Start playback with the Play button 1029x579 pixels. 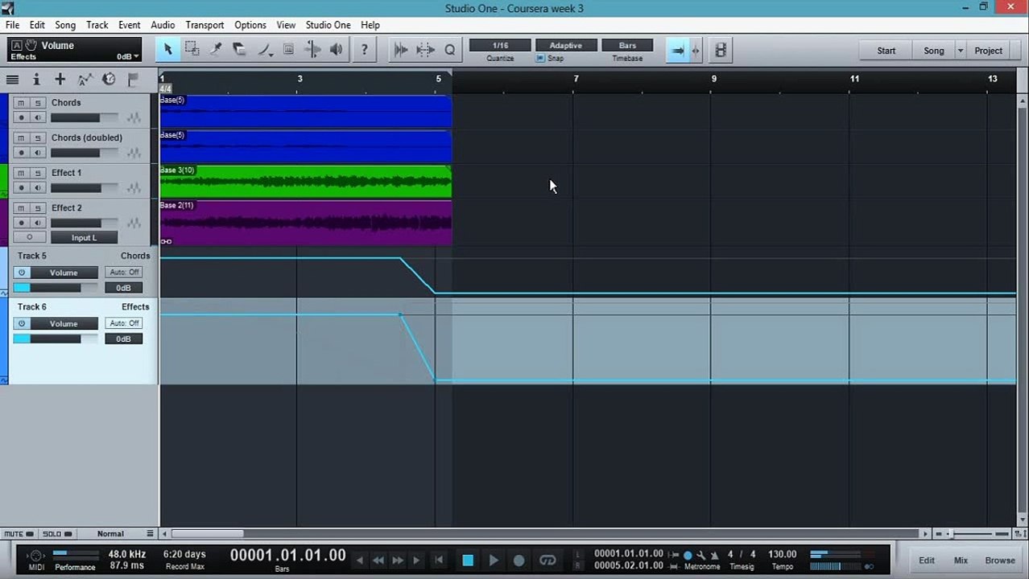pos(494,561)
